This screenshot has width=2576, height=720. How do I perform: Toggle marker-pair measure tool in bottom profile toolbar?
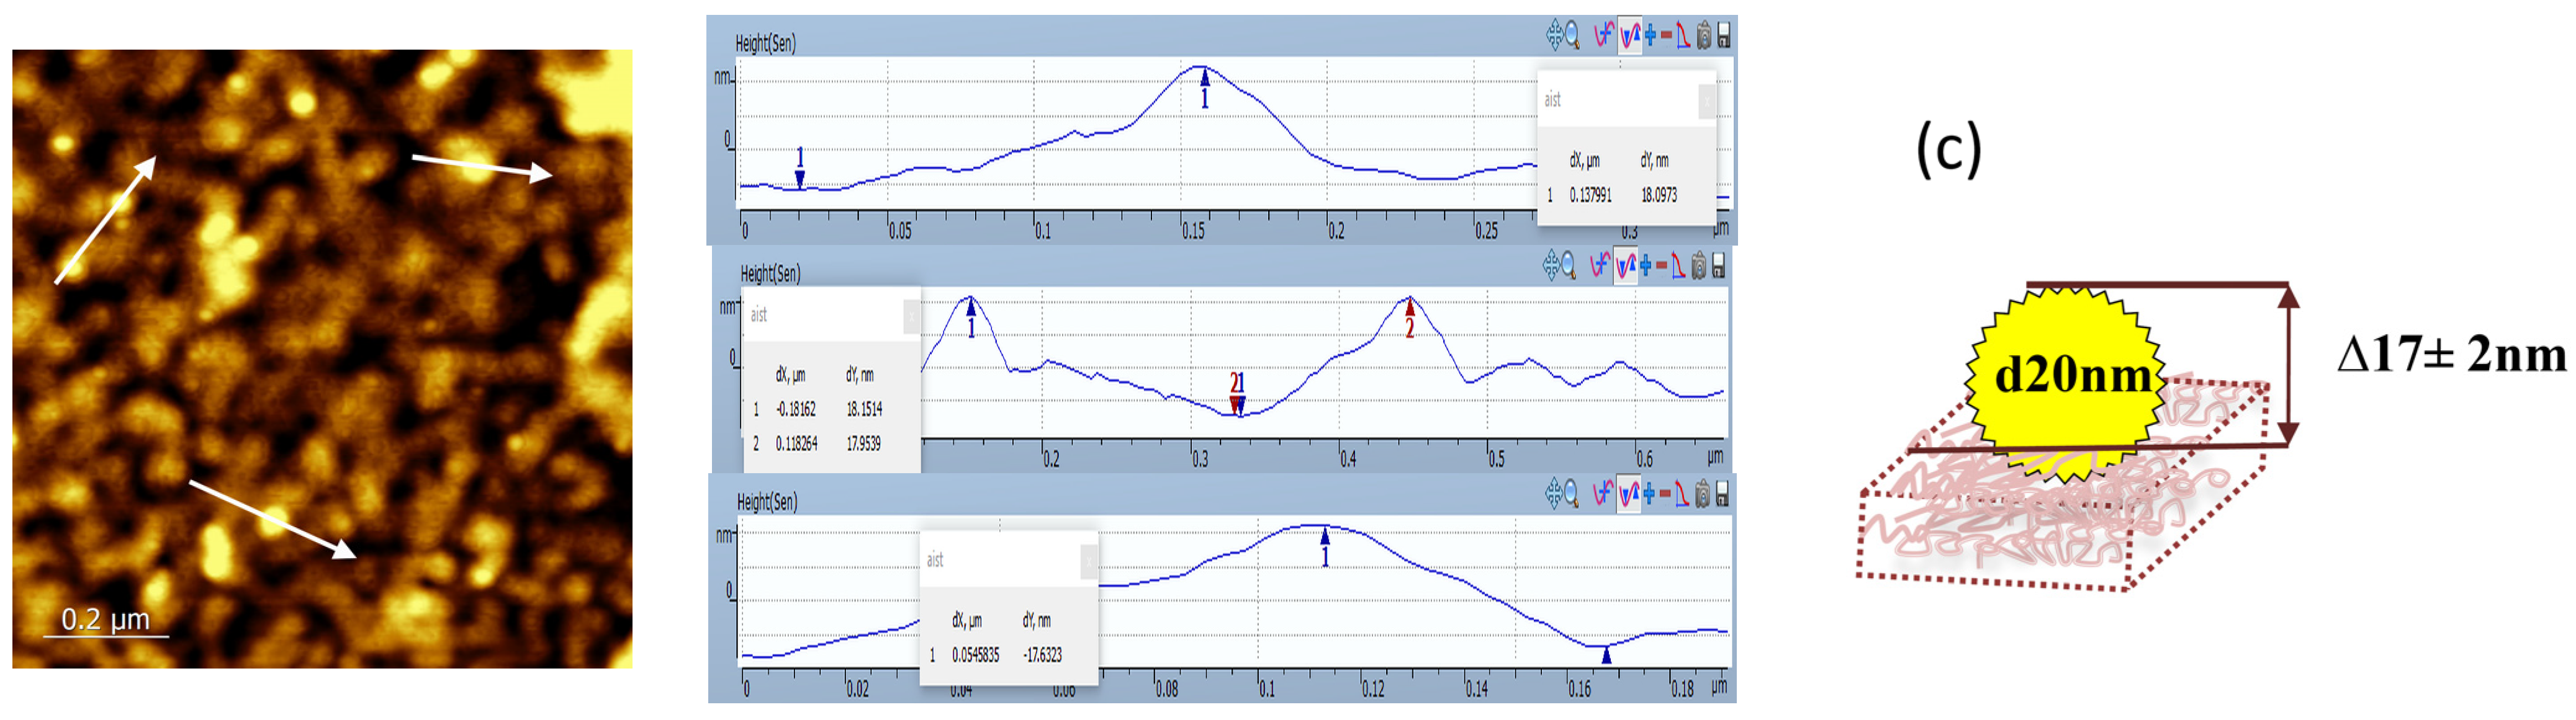[x=1628, y=493]
